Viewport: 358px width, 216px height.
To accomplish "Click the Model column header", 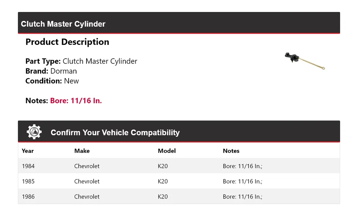I will click(x=167, y=151).
